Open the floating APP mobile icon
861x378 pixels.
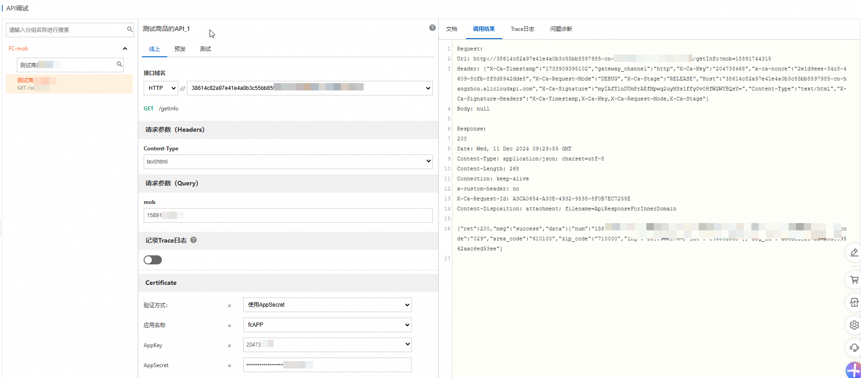point(854,303)
